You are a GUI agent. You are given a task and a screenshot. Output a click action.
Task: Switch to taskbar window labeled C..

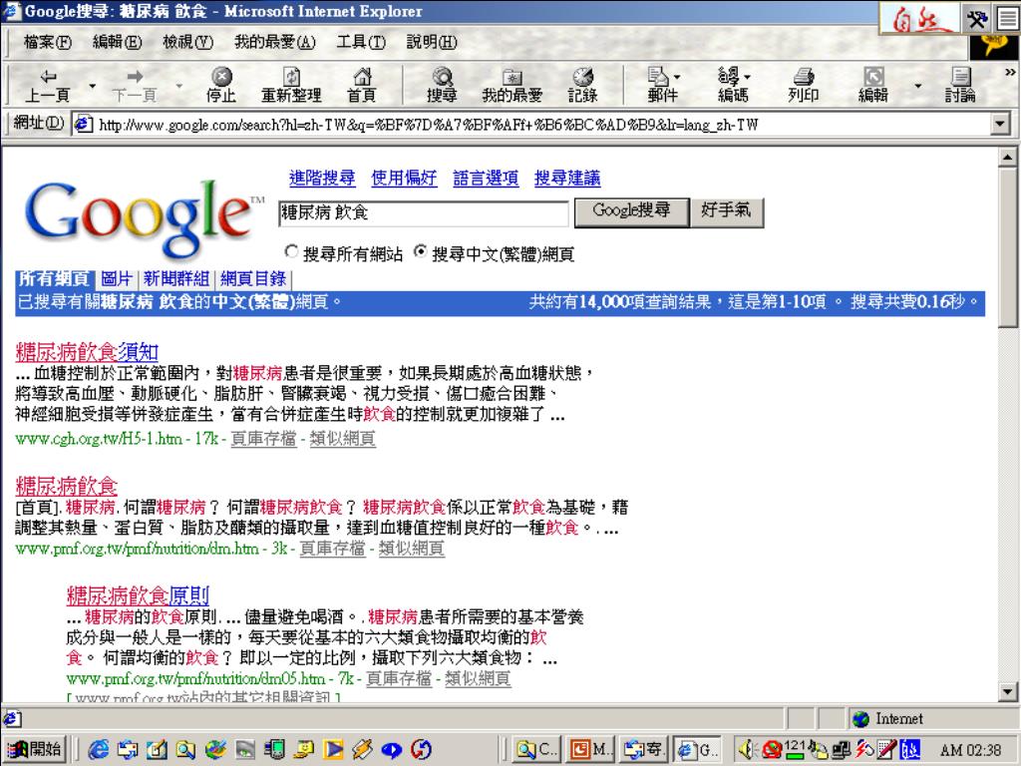pyautogui.click(x=535, y=750)
